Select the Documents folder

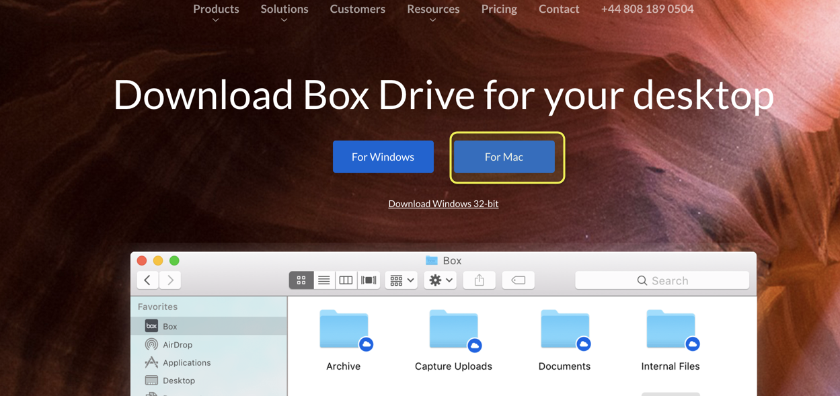(564, 340)
